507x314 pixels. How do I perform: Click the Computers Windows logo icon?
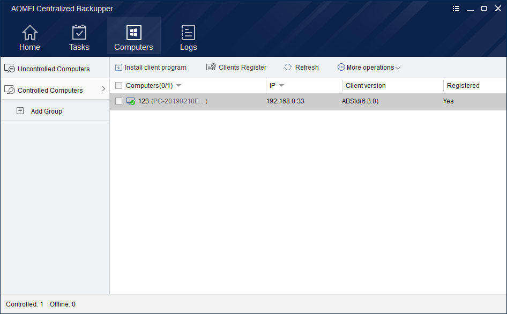[x=134, y=32]
